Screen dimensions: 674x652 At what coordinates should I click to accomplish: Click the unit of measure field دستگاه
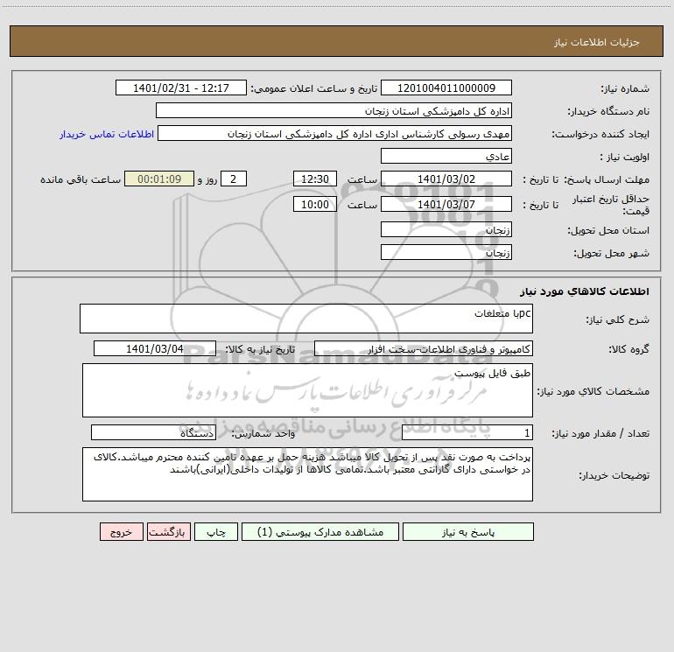[x=153, y=433]
